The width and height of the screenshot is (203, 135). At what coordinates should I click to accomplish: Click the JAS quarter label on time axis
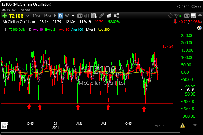coord(104,124)
